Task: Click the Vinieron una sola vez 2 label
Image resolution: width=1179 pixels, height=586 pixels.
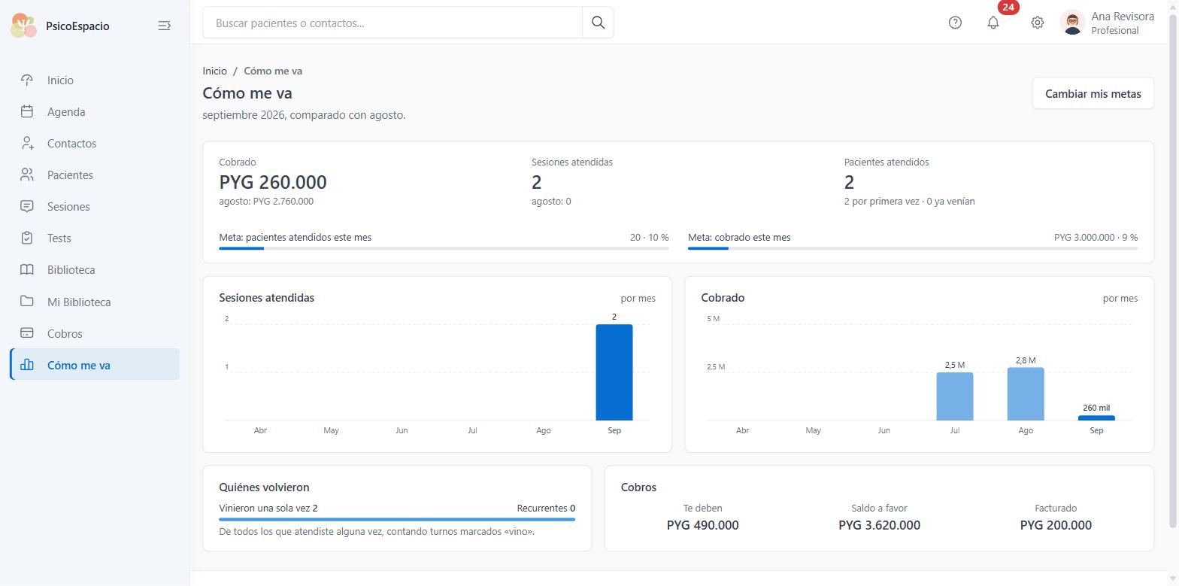Action: point(268,508)
